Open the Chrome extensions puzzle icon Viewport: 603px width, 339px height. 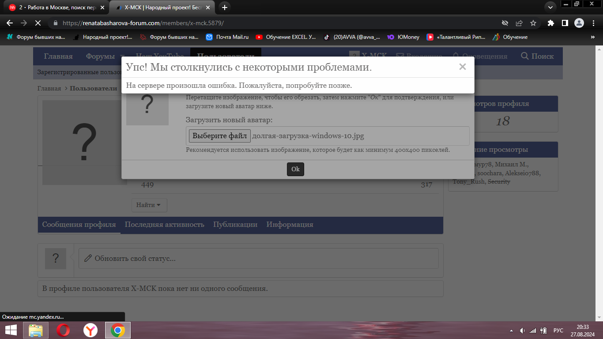[550, 23]
